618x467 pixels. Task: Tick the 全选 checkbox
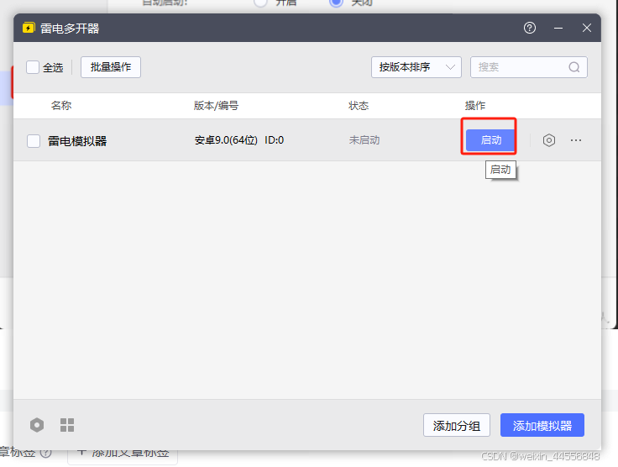33,67
